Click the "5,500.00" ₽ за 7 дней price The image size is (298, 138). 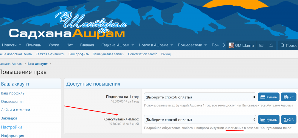(124, 124)
